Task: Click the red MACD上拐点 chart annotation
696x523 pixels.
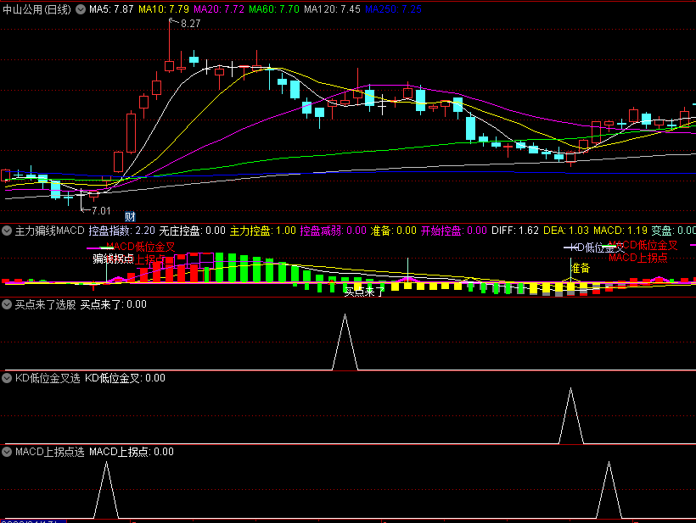Action: click(637, 258)
